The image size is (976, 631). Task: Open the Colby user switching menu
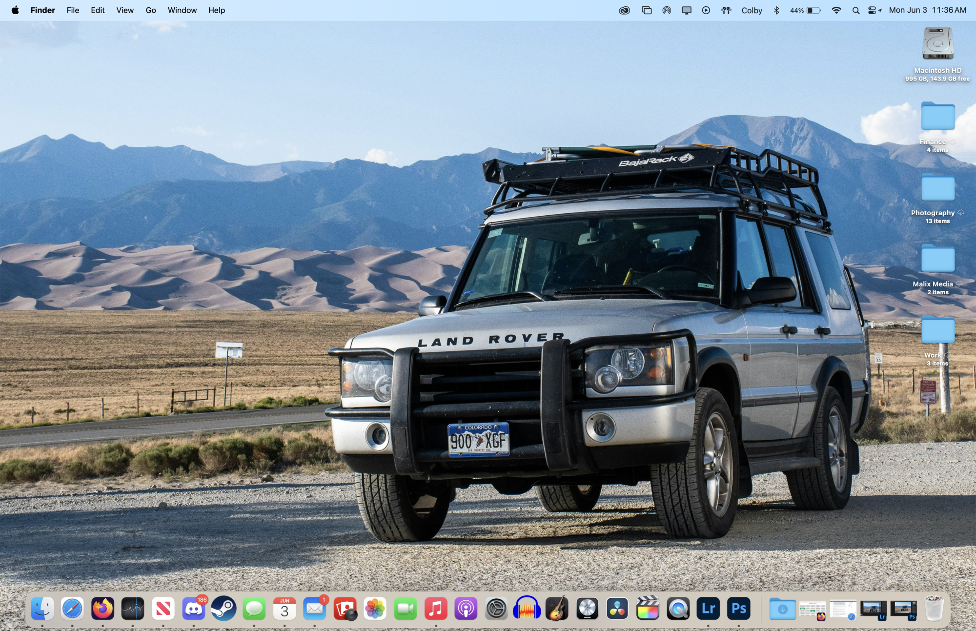tap(752, 10)
